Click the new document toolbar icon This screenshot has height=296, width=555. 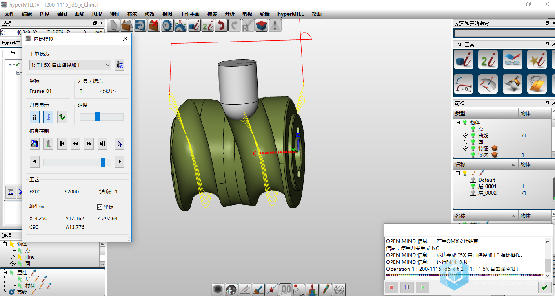coord(114,25)
